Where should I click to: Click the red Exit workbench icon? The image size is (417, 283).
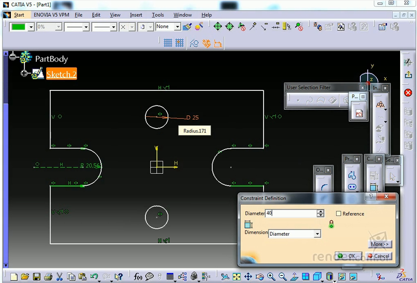pyautogui.click(x=408, y=93)
